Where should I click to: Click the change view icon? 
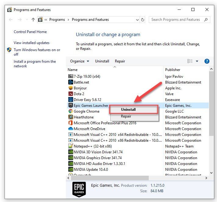190,61
